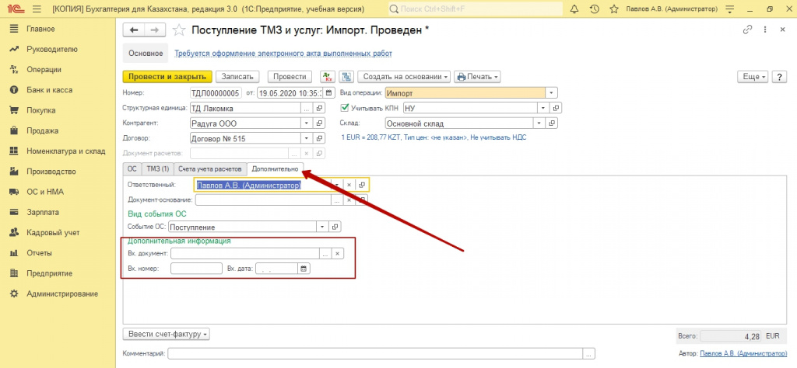Open Банк и касса in sidebar
Viewport: 797px width, 368px height.
pyautogui.click(x=50, y=90)
